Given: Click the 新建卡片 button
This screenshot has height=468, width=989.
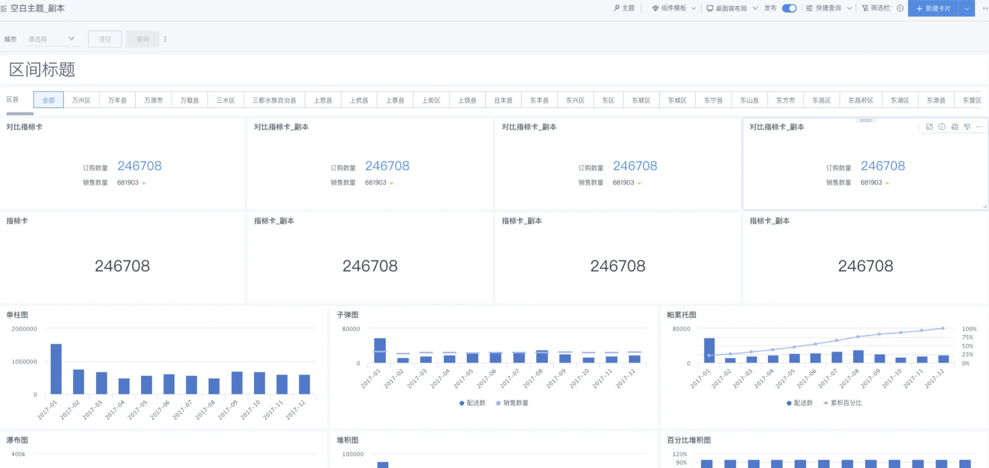Looking at the screenshot, I should (x=933, y=8).
